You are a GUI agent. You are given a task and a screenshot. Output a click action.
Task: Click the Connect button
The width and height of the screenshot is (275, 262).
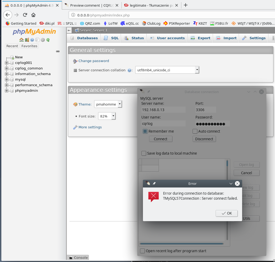click(160, 139)
